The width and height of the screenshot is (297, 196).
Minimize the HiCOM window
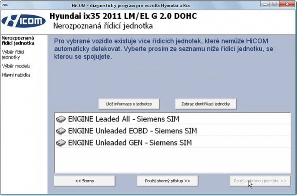point(264,4)
